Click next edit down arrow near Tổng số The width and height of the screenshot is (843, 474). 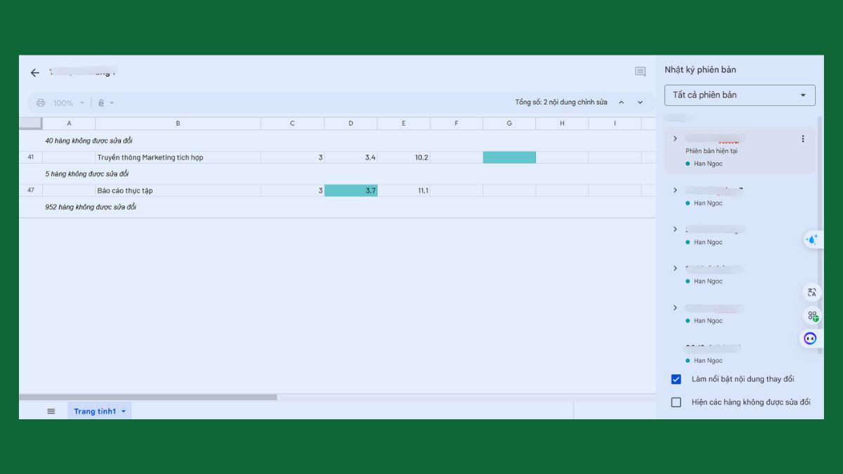point(640,102)
